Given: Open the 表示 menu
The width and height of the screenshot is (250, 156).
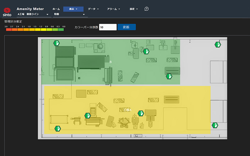Looking at the screenshot, I should pos(73,9).
